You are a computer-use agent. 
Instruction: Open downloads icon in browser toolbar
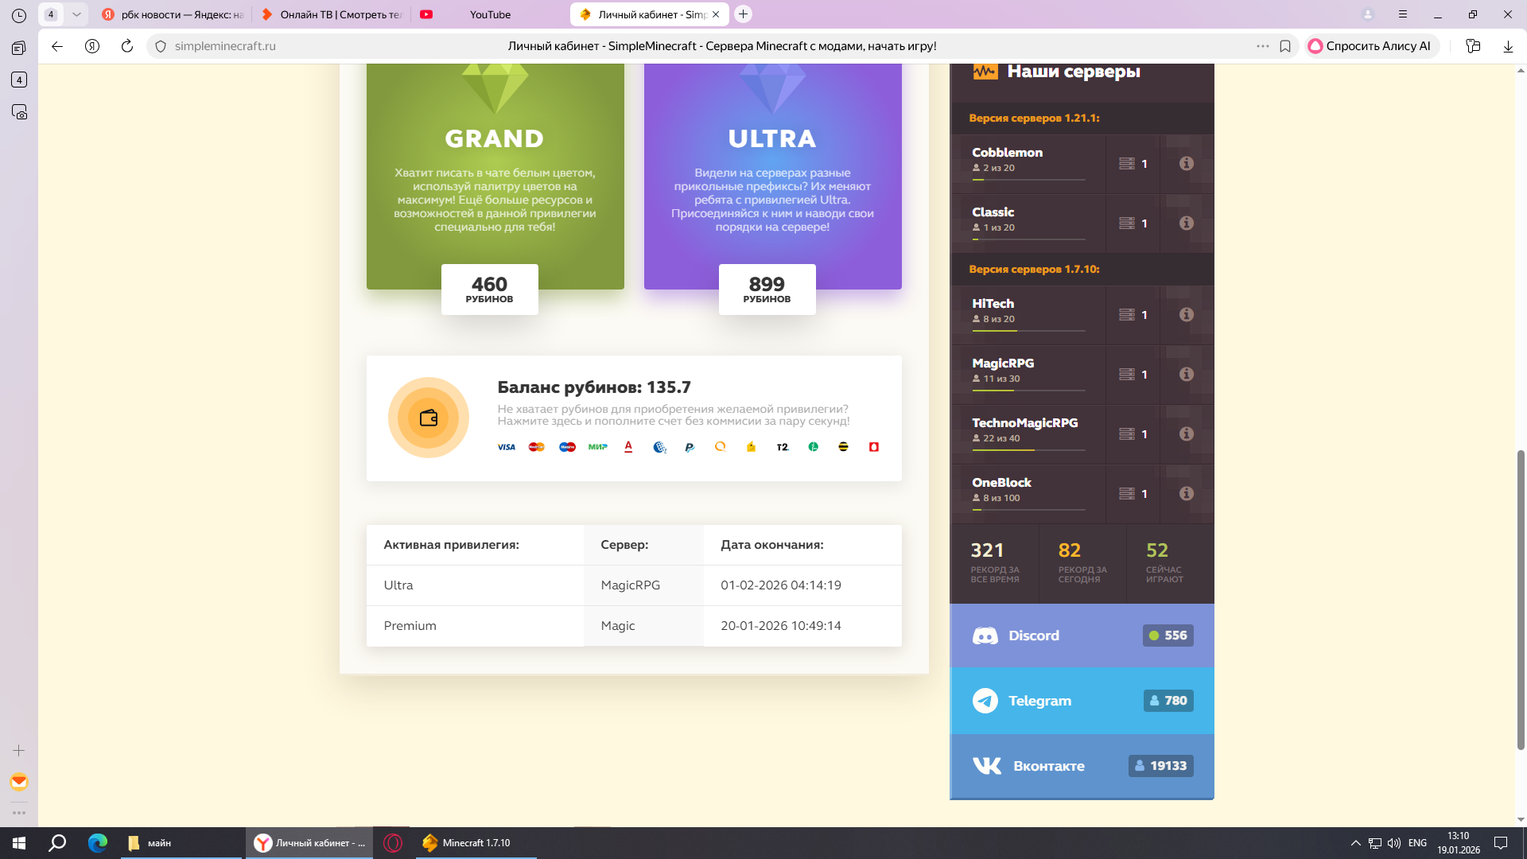tap(1508, 46)
